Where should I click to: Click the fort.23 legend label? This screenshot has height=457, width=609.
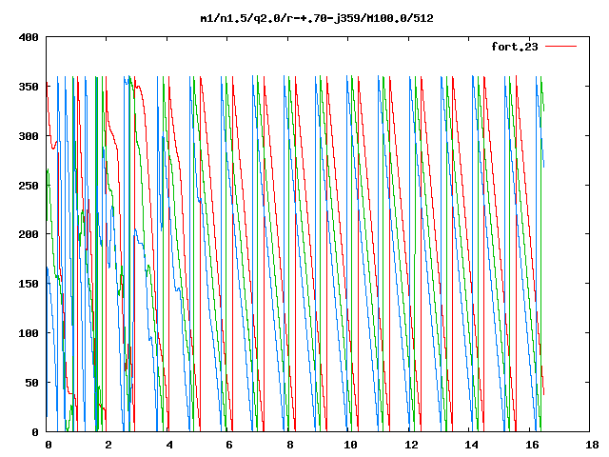[515, 47]
